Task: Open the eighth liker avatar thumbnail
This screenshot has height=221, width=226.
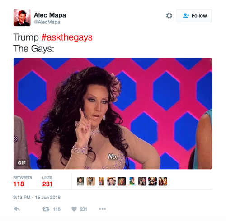Action: point(152,181)
